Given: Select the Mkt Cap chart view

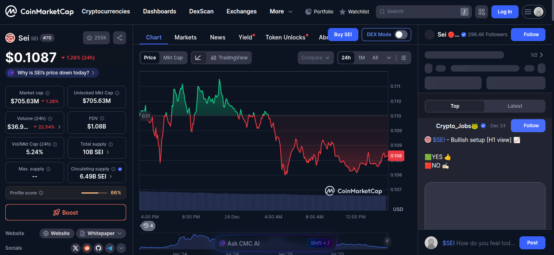Looking at the screenshot, I should [173, 58].
